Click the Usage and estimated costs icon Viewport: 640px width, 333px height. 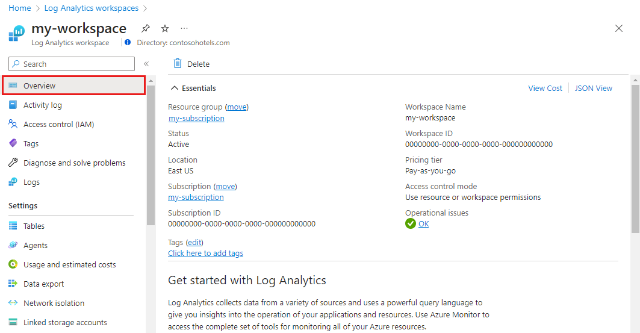click(13, 264)
